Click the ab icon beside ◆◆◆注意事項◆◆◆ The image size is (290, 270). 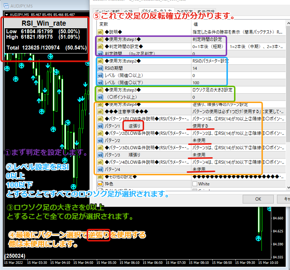coord(100,112)
